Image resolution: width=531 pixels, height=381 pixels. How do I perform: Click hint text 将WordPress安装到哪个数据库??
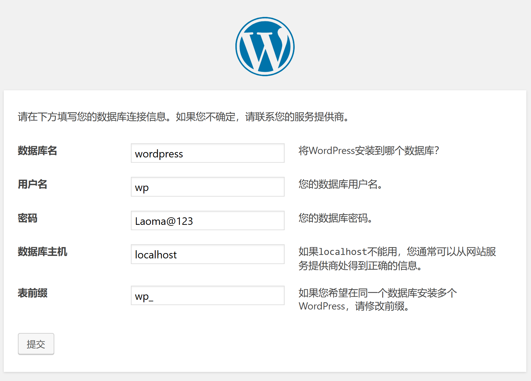pos(369,151)
